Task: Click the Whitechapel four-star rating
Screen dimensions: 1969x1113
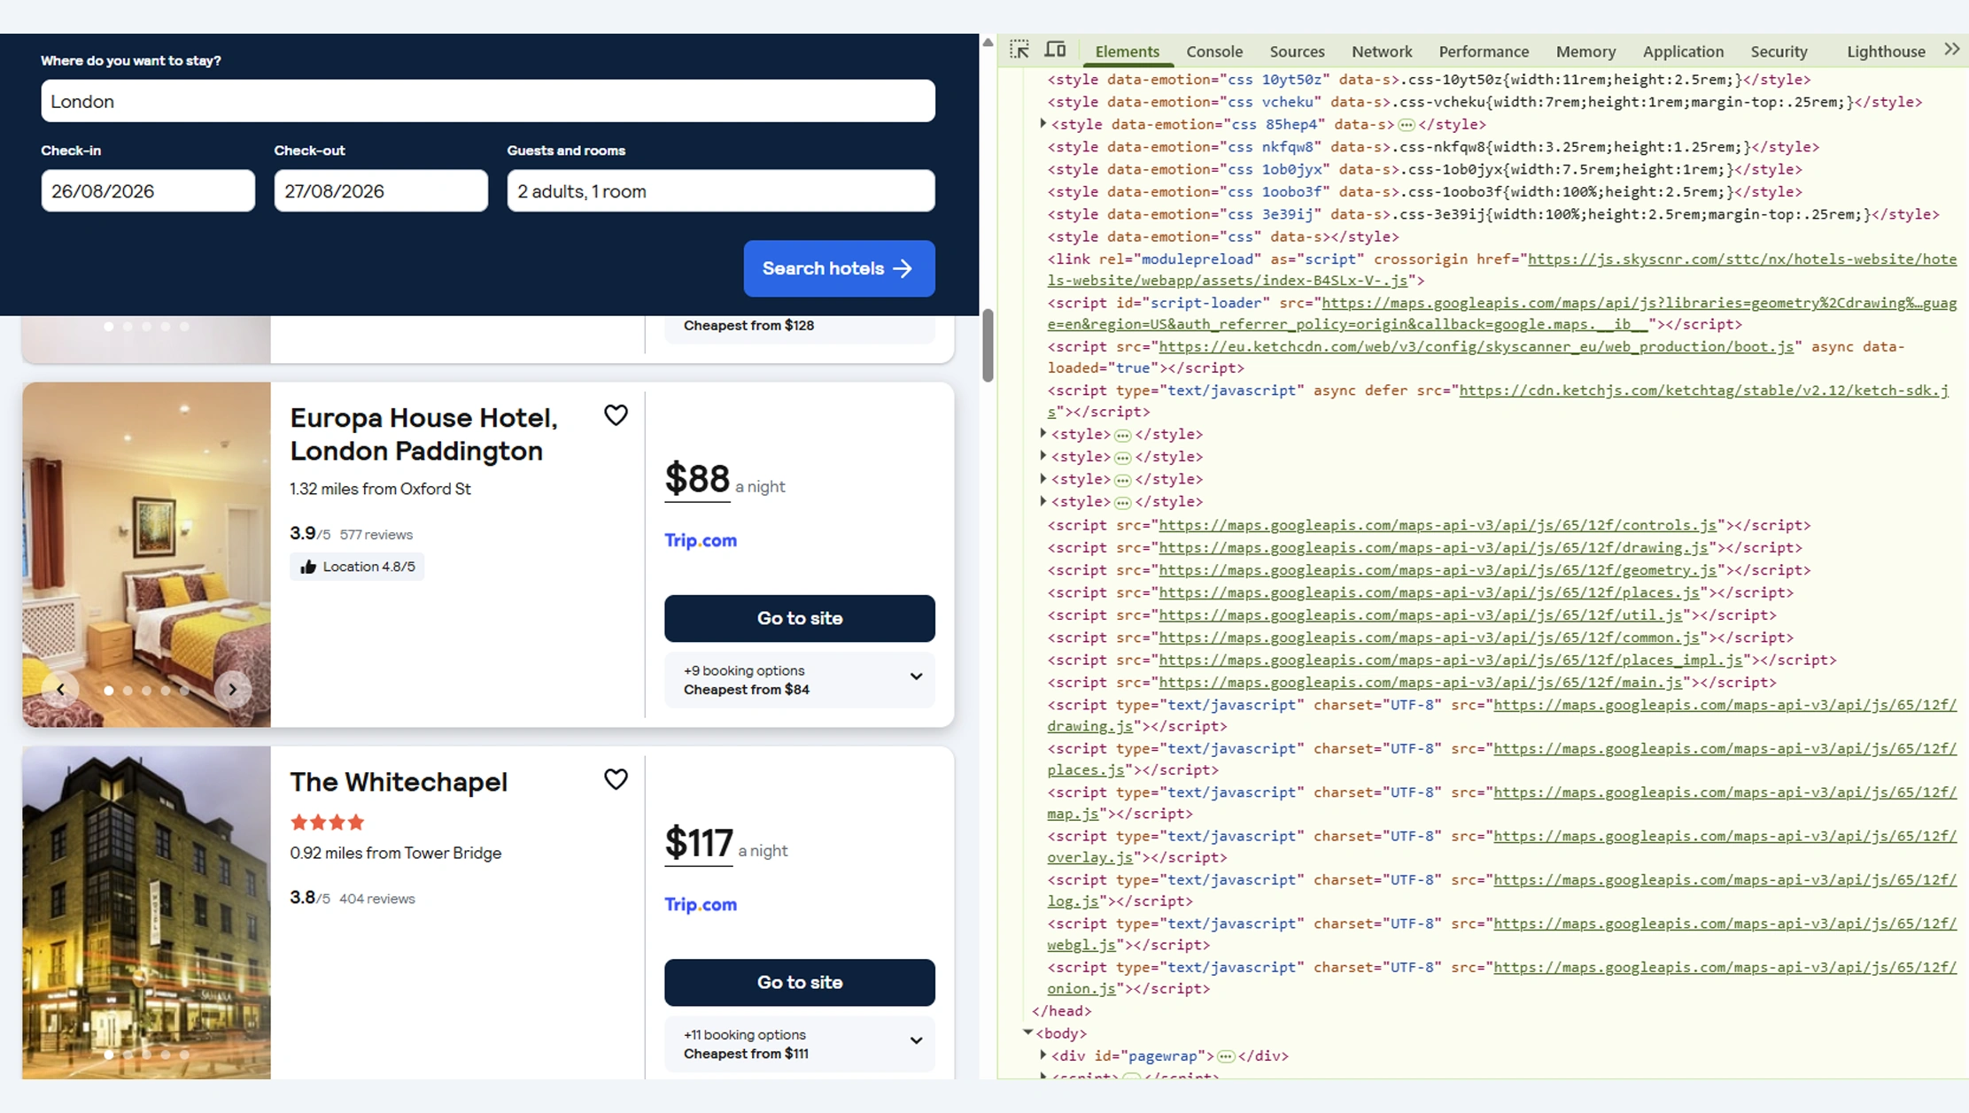Action: (328, 823)
